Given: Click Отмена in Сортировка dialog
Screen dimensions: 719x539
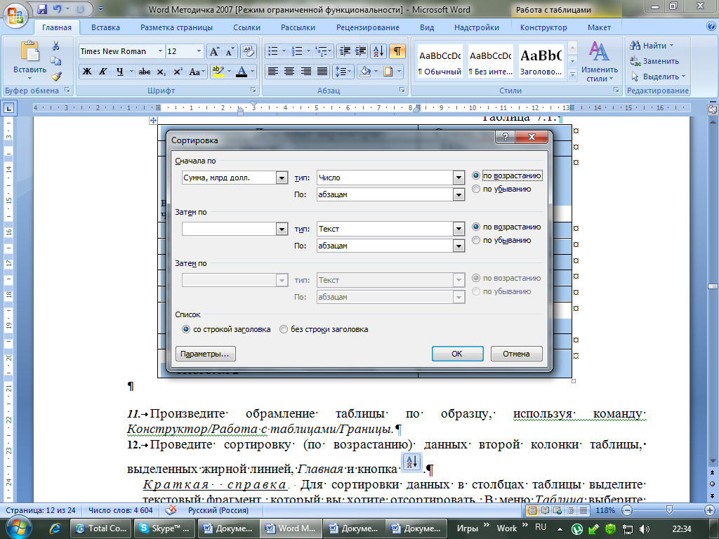Looking at the screenshot, I should pyautogui.click(x=516, y=354).
